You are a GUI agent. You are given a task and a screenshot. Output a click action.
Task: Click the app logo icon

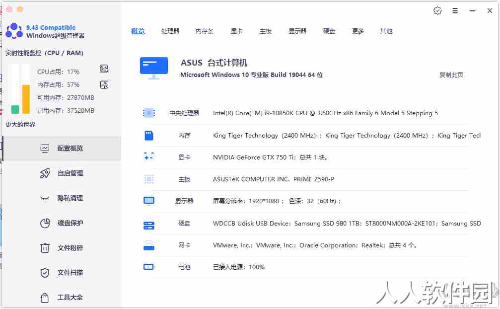click(x=14, y=31)
